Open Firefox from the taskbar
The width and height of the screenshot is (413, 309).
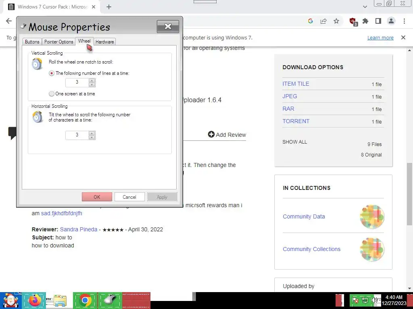coord(35,300)
